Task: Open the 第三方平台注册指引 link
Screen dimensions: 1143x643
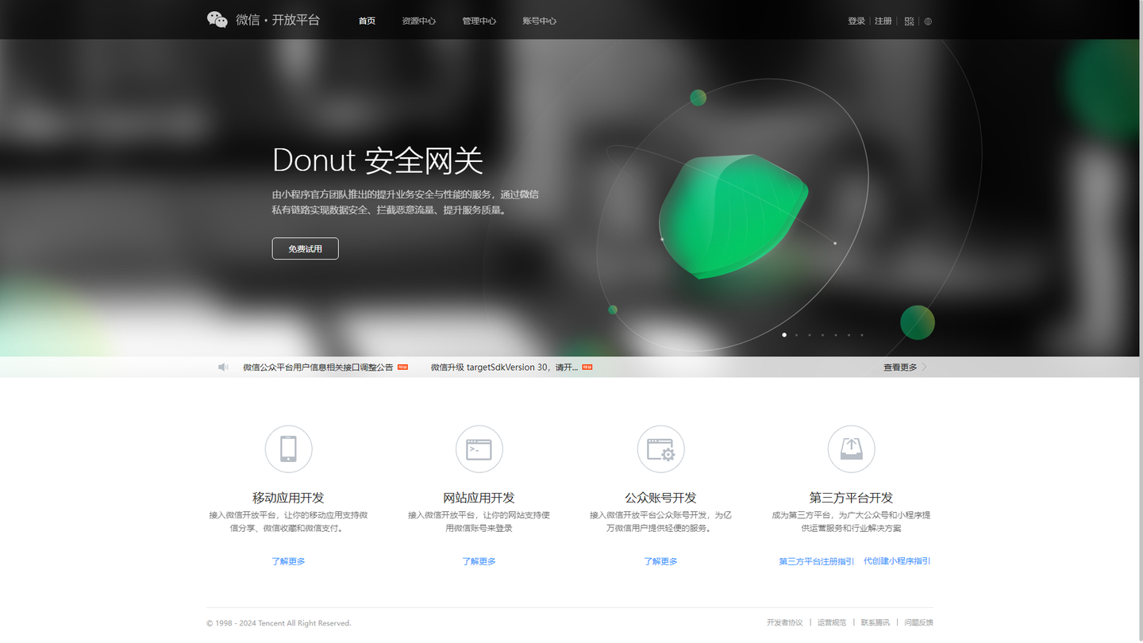Action: click(816, 561)
